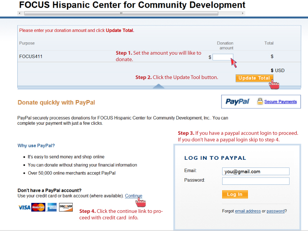This screenshot has width=308, height=231.
Task: Click the Email field containing you@gmail.com
Action: coord(255,172)
